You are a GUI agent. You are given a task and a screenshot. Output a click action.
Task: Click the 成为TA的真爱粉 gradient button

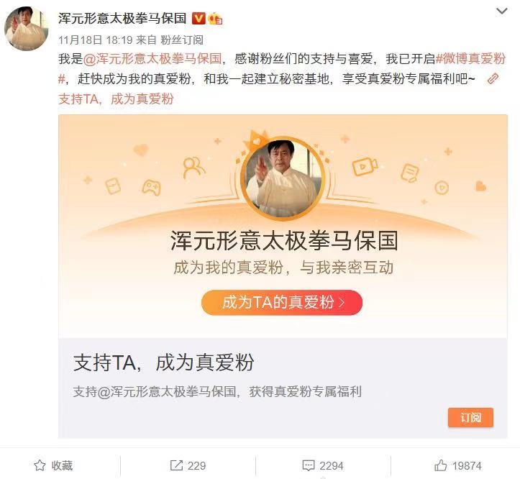[282, 303]
